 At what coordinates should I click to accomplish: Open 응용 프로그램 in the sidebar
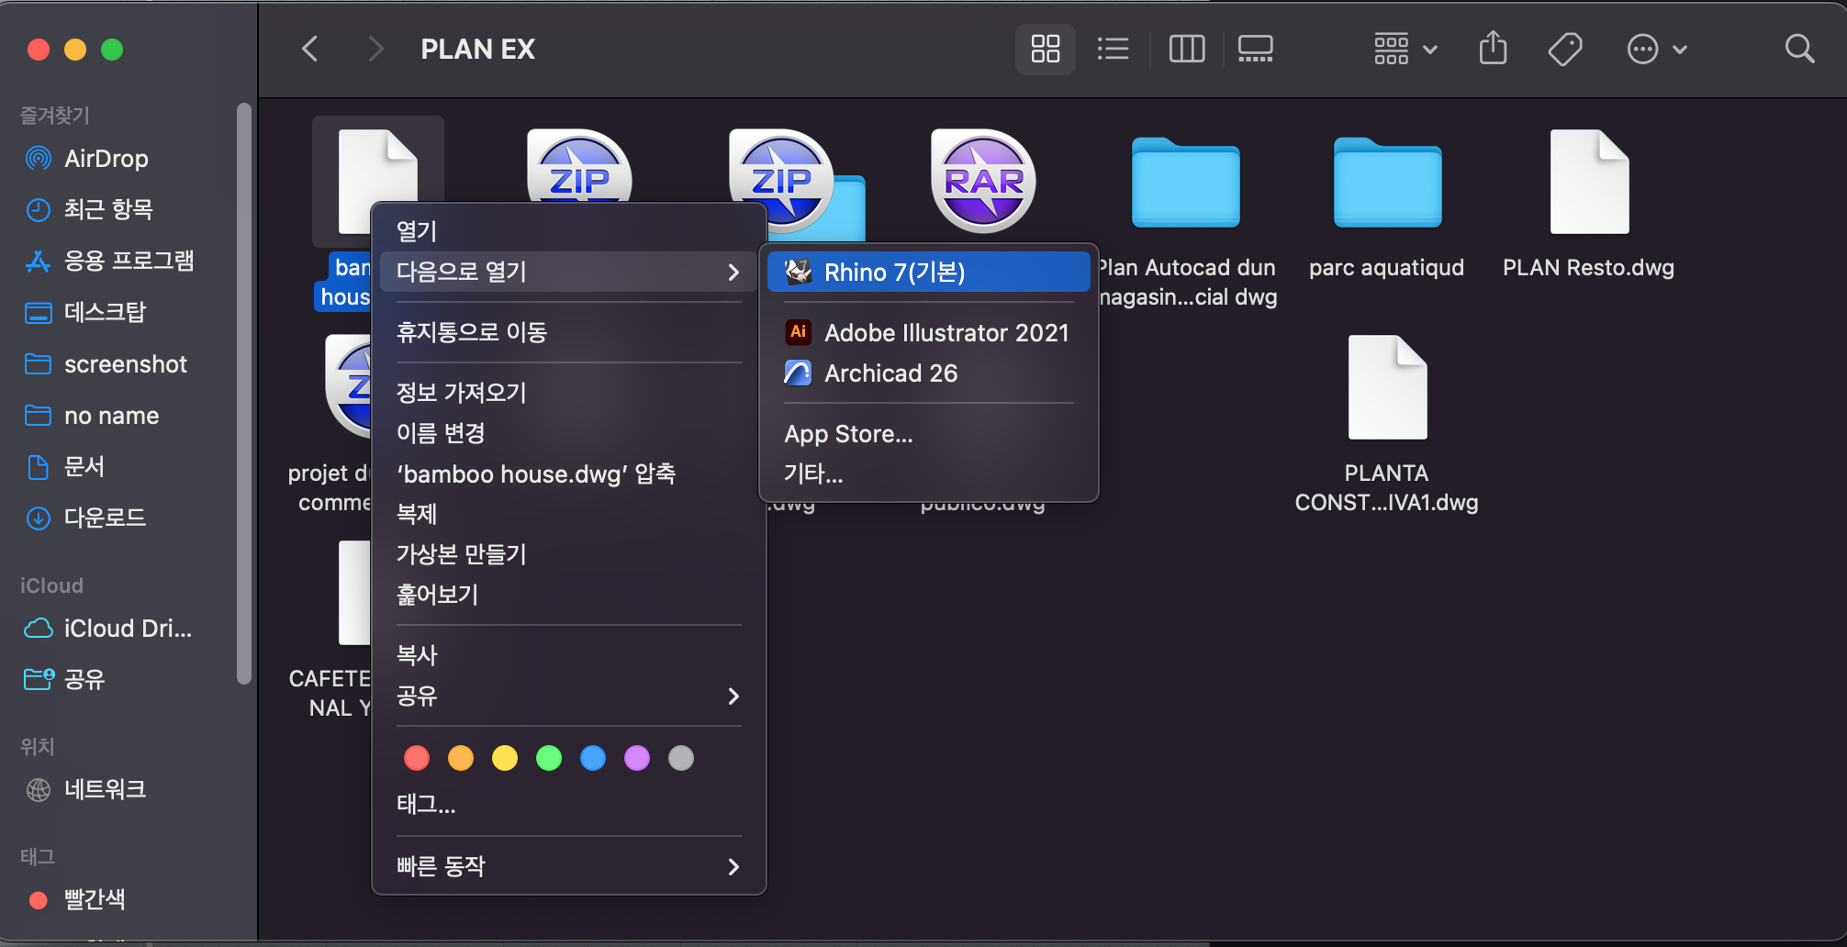pos(129,261)
